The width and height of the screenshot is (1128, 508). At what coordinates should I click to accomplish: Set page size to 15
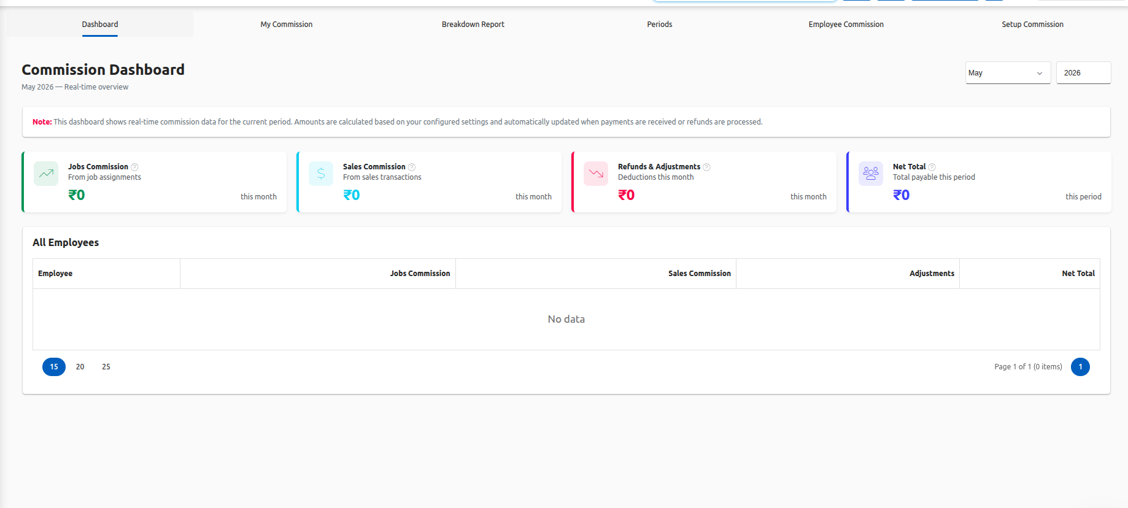54,367
